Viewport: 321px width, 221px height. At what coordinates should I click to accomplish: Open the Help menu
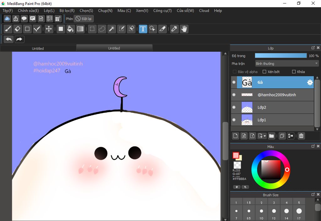click(218, 11)
